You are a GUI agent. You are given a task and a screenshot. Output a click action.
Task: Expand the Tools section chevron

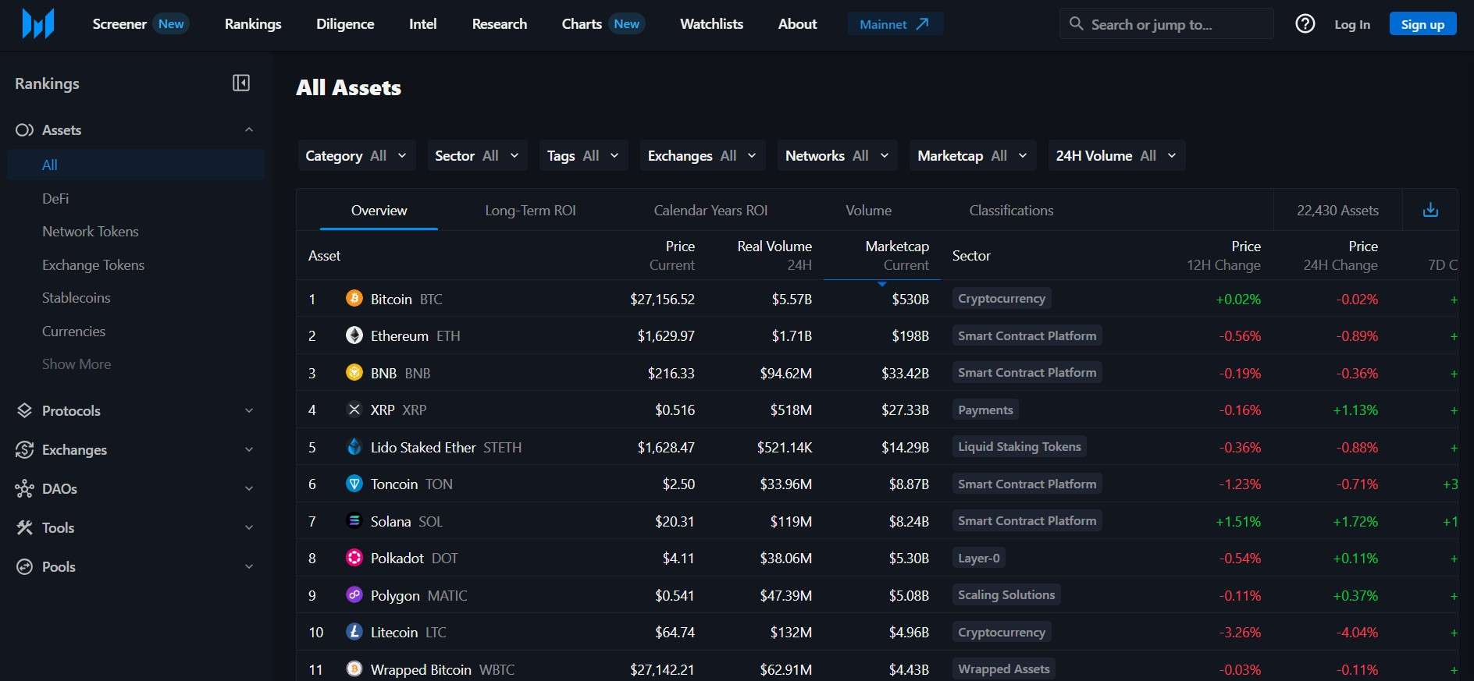coord(249,528)
